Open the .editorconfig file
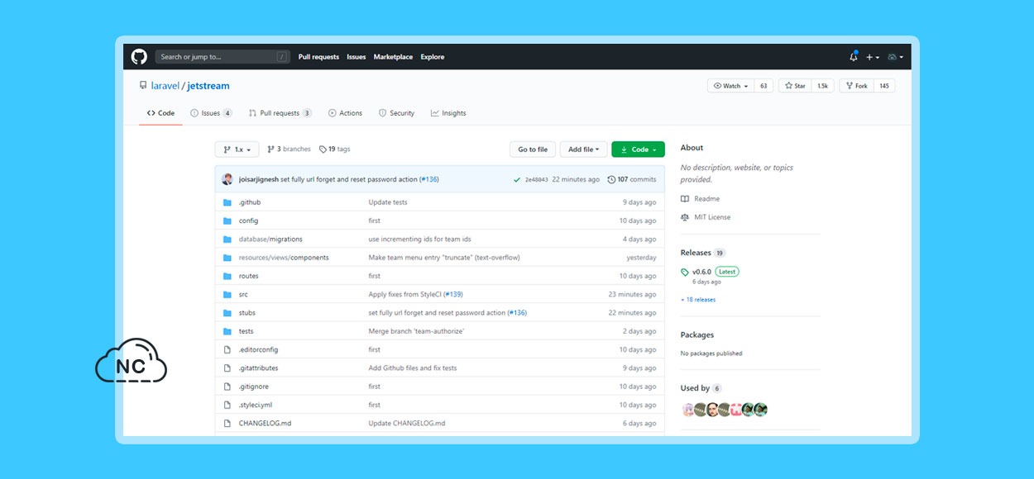 click(258, 350)
